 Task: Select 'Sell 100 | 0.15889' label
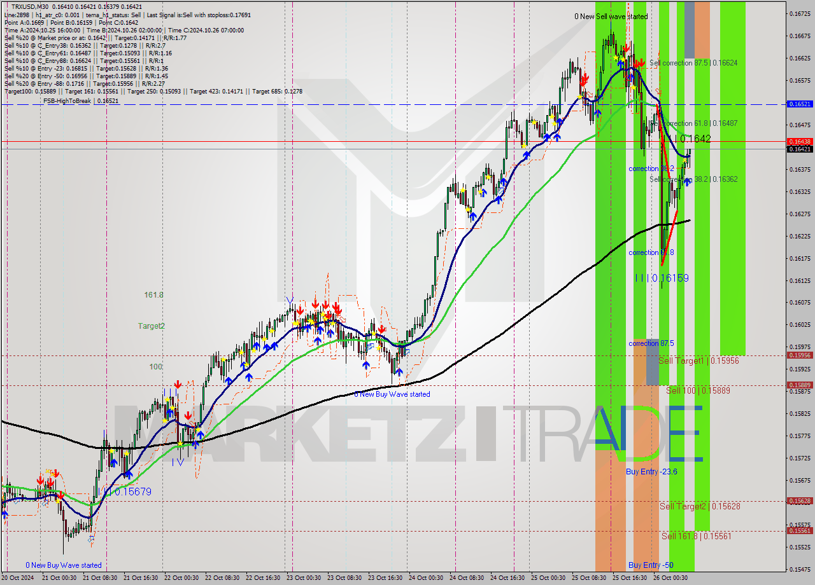tap(698, 390)
